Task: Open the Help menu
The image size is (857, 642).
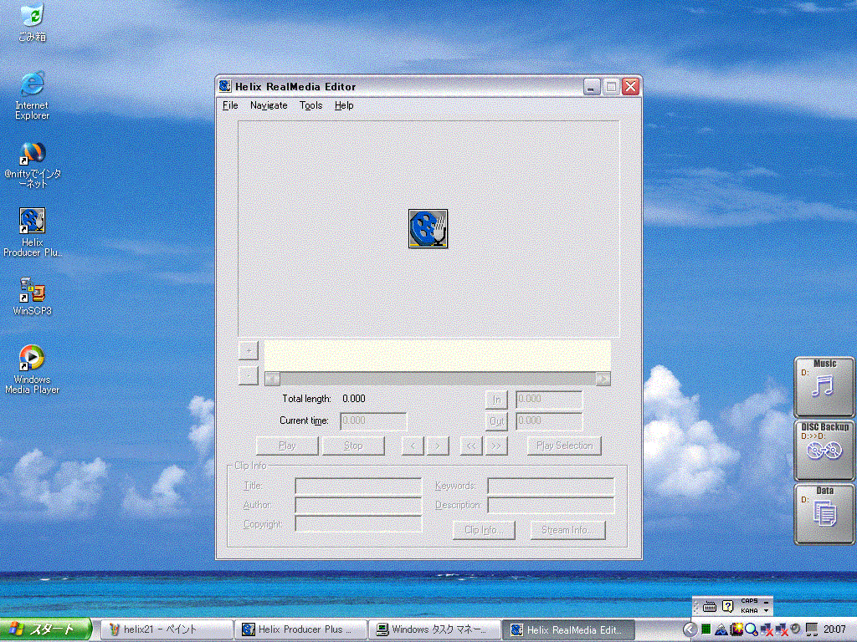Action: tap(344, 105)
